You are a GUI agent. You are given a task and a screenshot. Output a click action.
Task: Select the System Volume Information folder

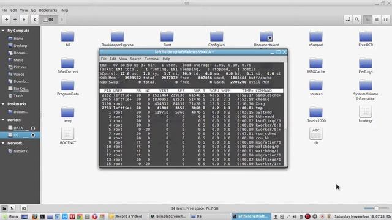[x=366, y=90]
